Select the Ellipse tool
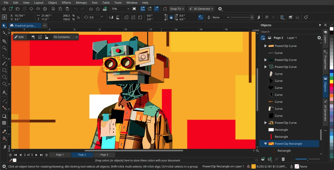 coord(4,77)
